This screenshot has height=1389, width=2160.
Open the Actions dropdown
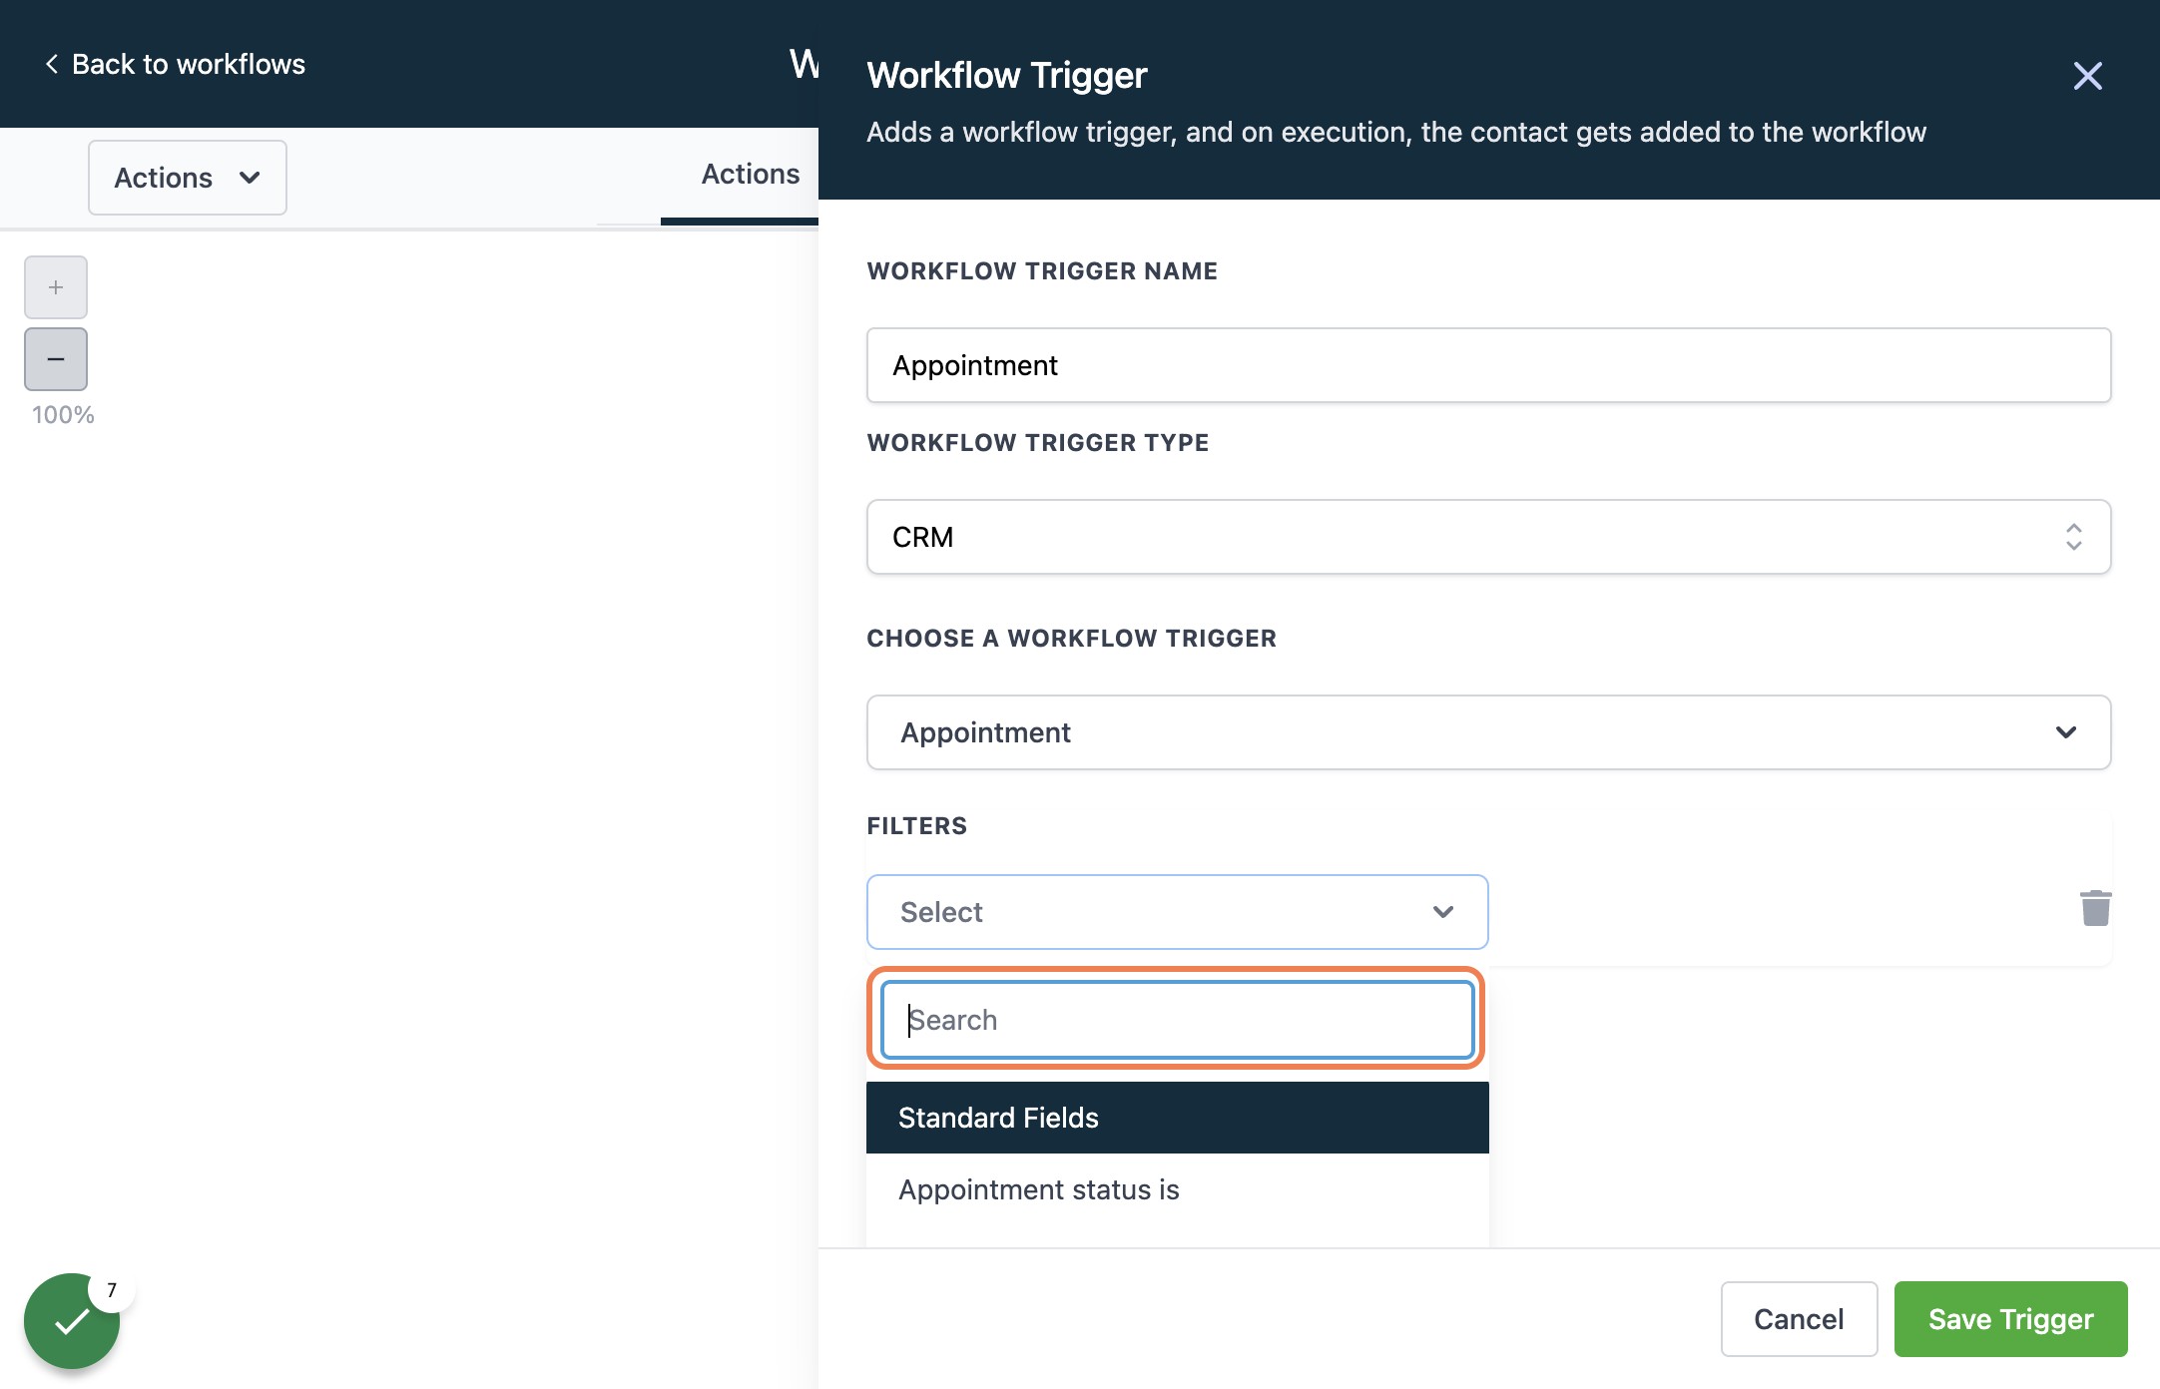point(188,178)
